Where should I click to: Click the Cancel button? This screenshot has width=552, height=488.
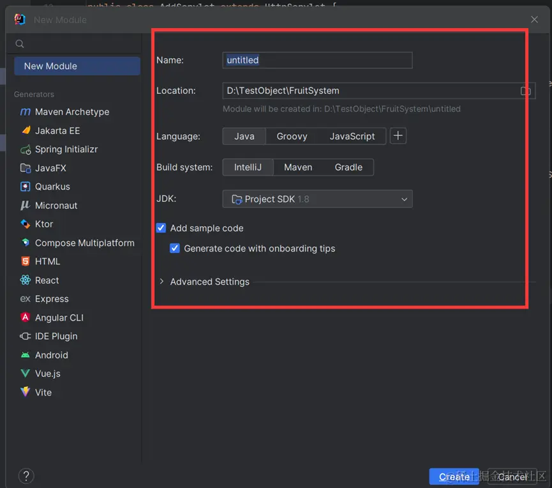point(512,477)
